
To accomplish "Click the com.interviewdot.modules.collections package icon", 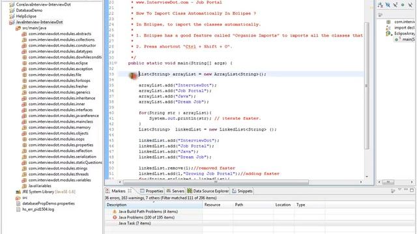I will tap(24, 40).
